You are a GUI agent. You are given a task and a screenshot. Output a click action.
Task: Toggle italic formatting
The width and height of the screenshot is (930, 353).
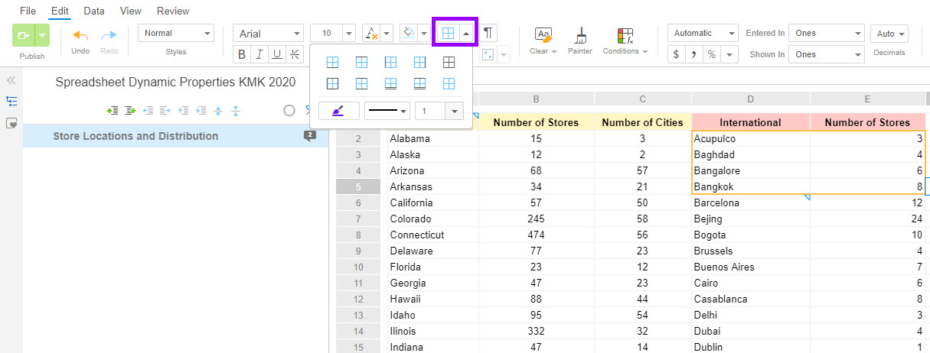coord(259,54)
